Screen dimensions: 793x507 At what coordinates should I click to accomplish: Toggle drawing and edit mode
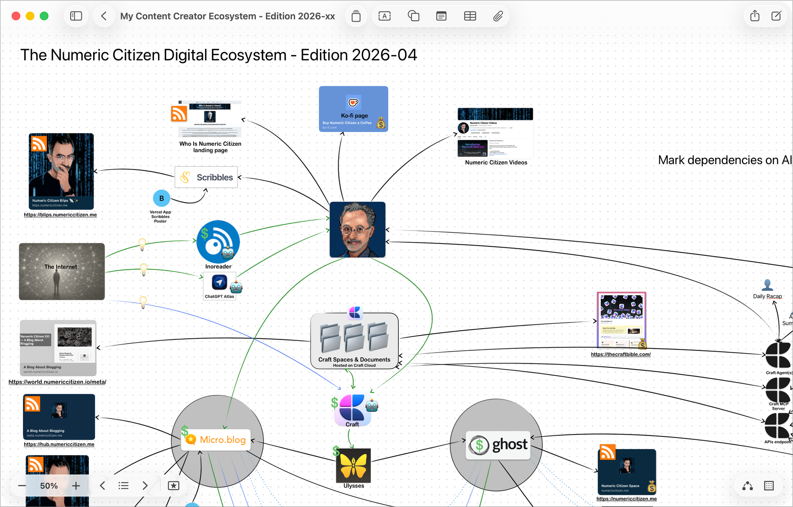(776, 16)
